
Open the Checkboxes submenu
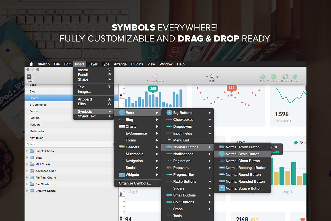tap(188, 120)
